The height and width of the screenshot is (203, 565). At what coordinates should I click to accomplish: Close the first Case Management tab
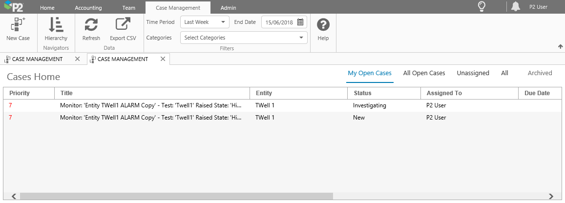point(77,59)
